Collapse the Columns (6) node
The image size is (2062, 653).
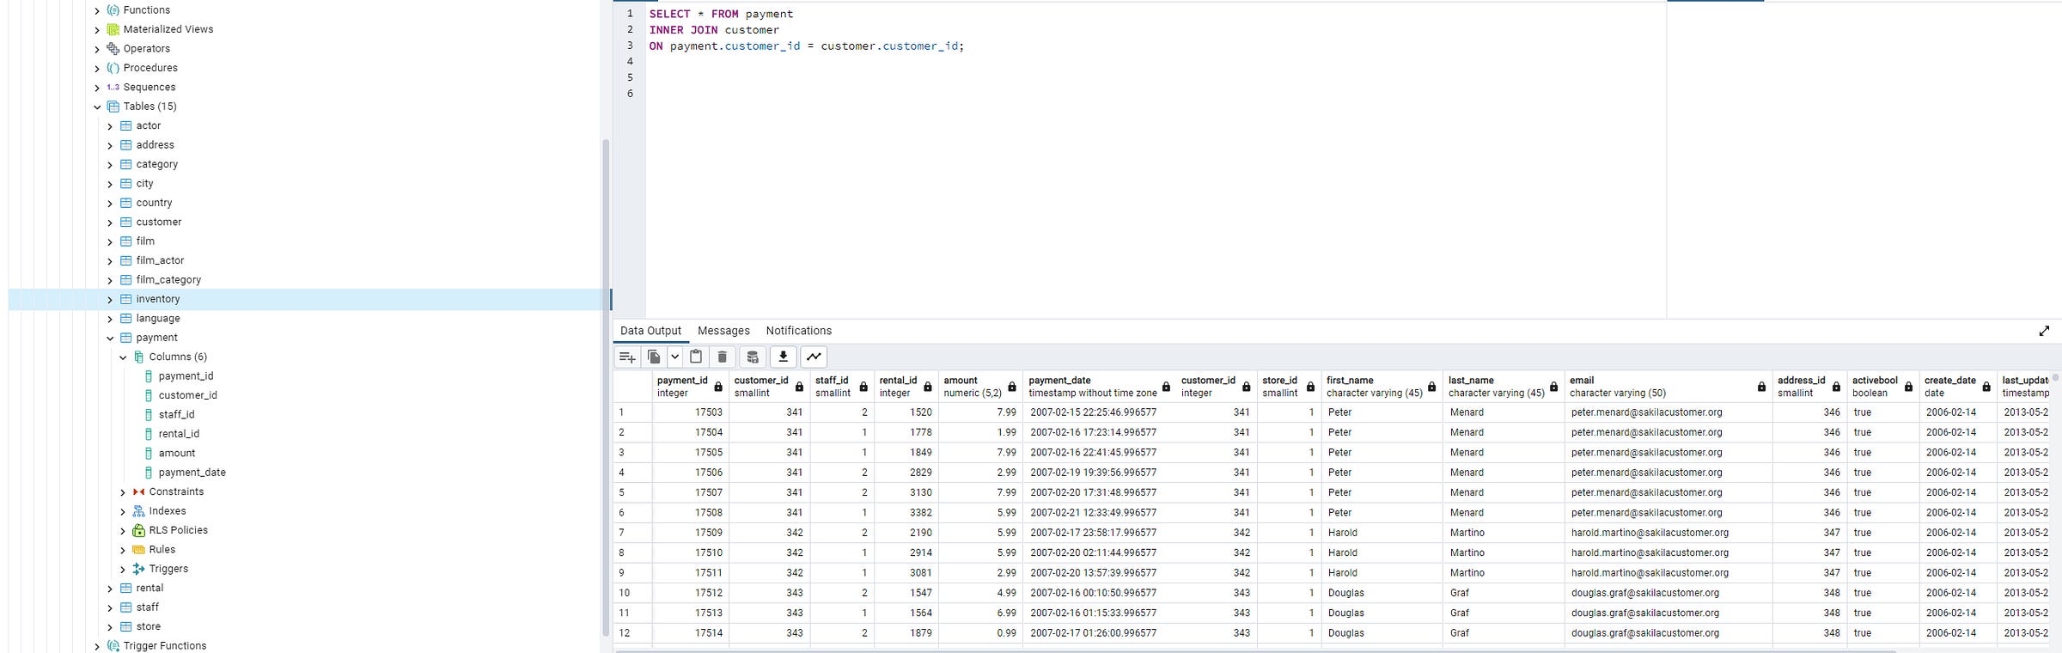123,357
